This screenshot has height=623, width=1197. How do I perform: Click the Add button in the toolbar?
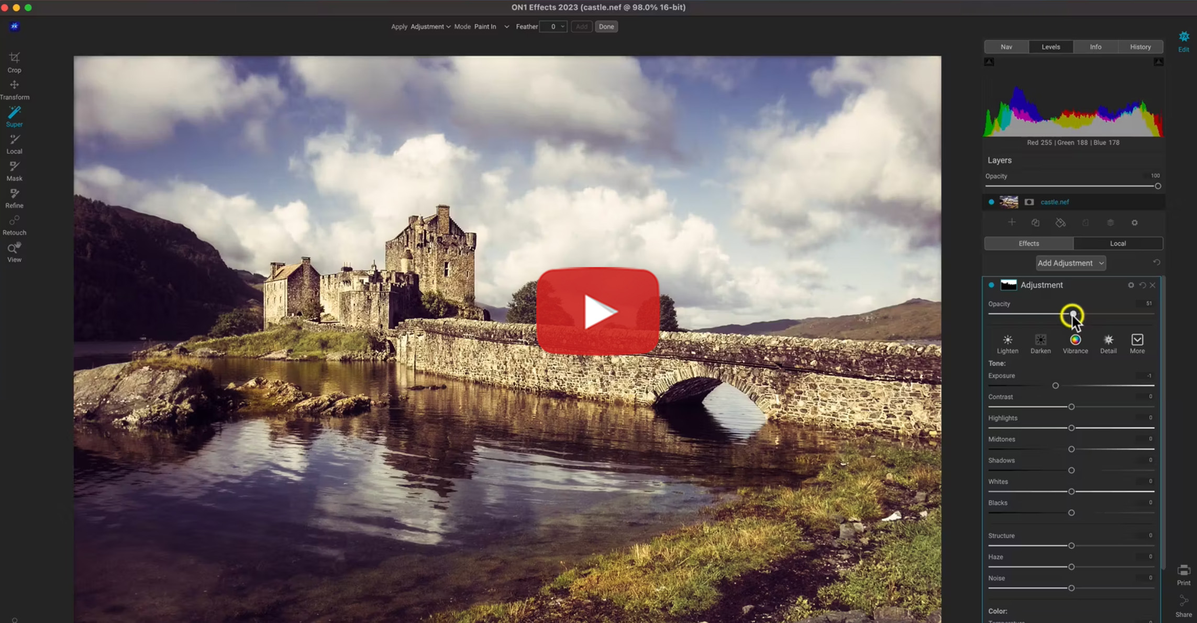(581, 27)
